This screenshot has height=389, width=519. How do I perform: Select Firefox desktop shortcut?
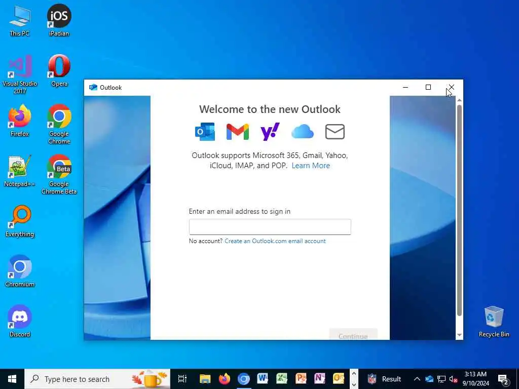(x=20, y=121)
